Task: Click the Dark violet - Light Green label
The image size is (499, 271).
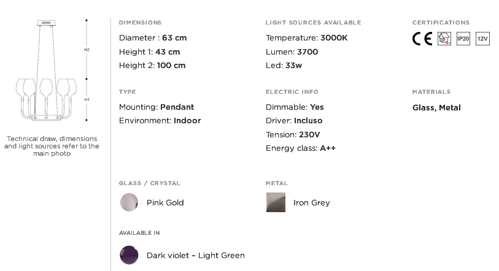Action: pos(196,256)
